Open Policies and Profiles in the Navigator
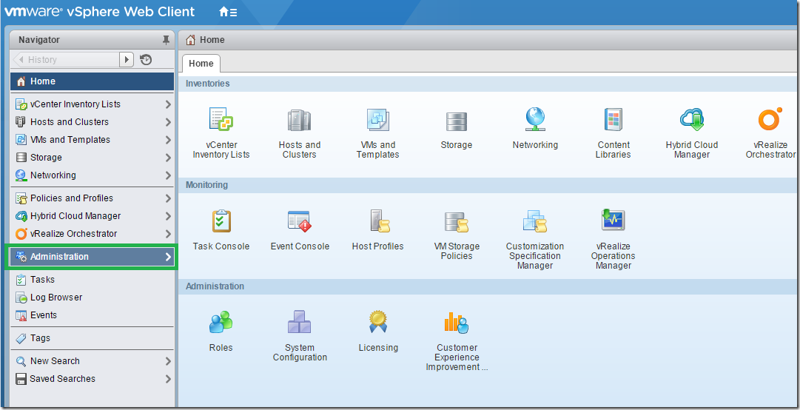This screenshot has height=410, width=800. 92,198
